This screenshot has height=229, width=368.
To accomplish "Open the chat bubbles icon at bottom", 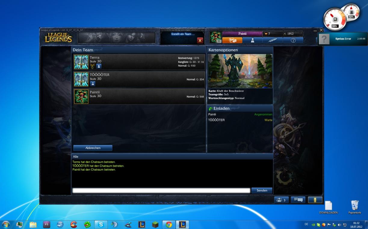I will 298,200.
